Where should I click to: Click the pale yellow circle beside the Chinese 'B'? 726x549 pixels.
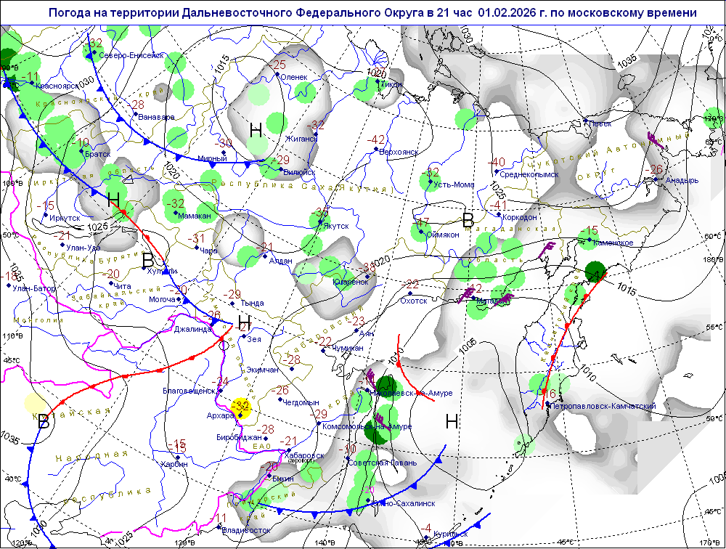click(34, 404)
